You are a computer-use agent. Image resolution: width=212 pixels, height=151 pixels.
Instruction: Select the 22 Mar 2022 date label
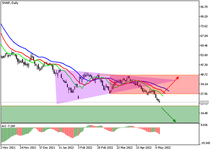125,147
